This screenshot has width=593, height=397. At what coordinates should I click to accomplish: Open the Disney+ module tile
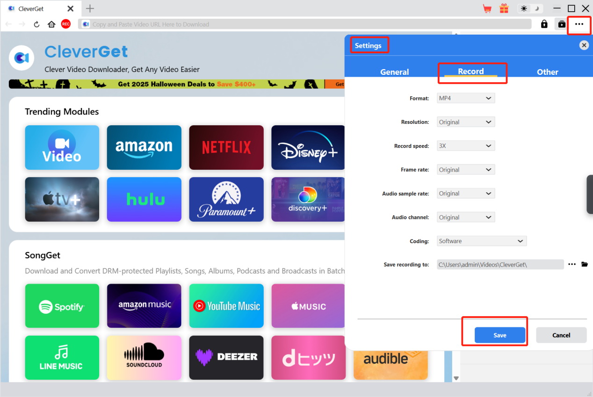coord(308,147)
